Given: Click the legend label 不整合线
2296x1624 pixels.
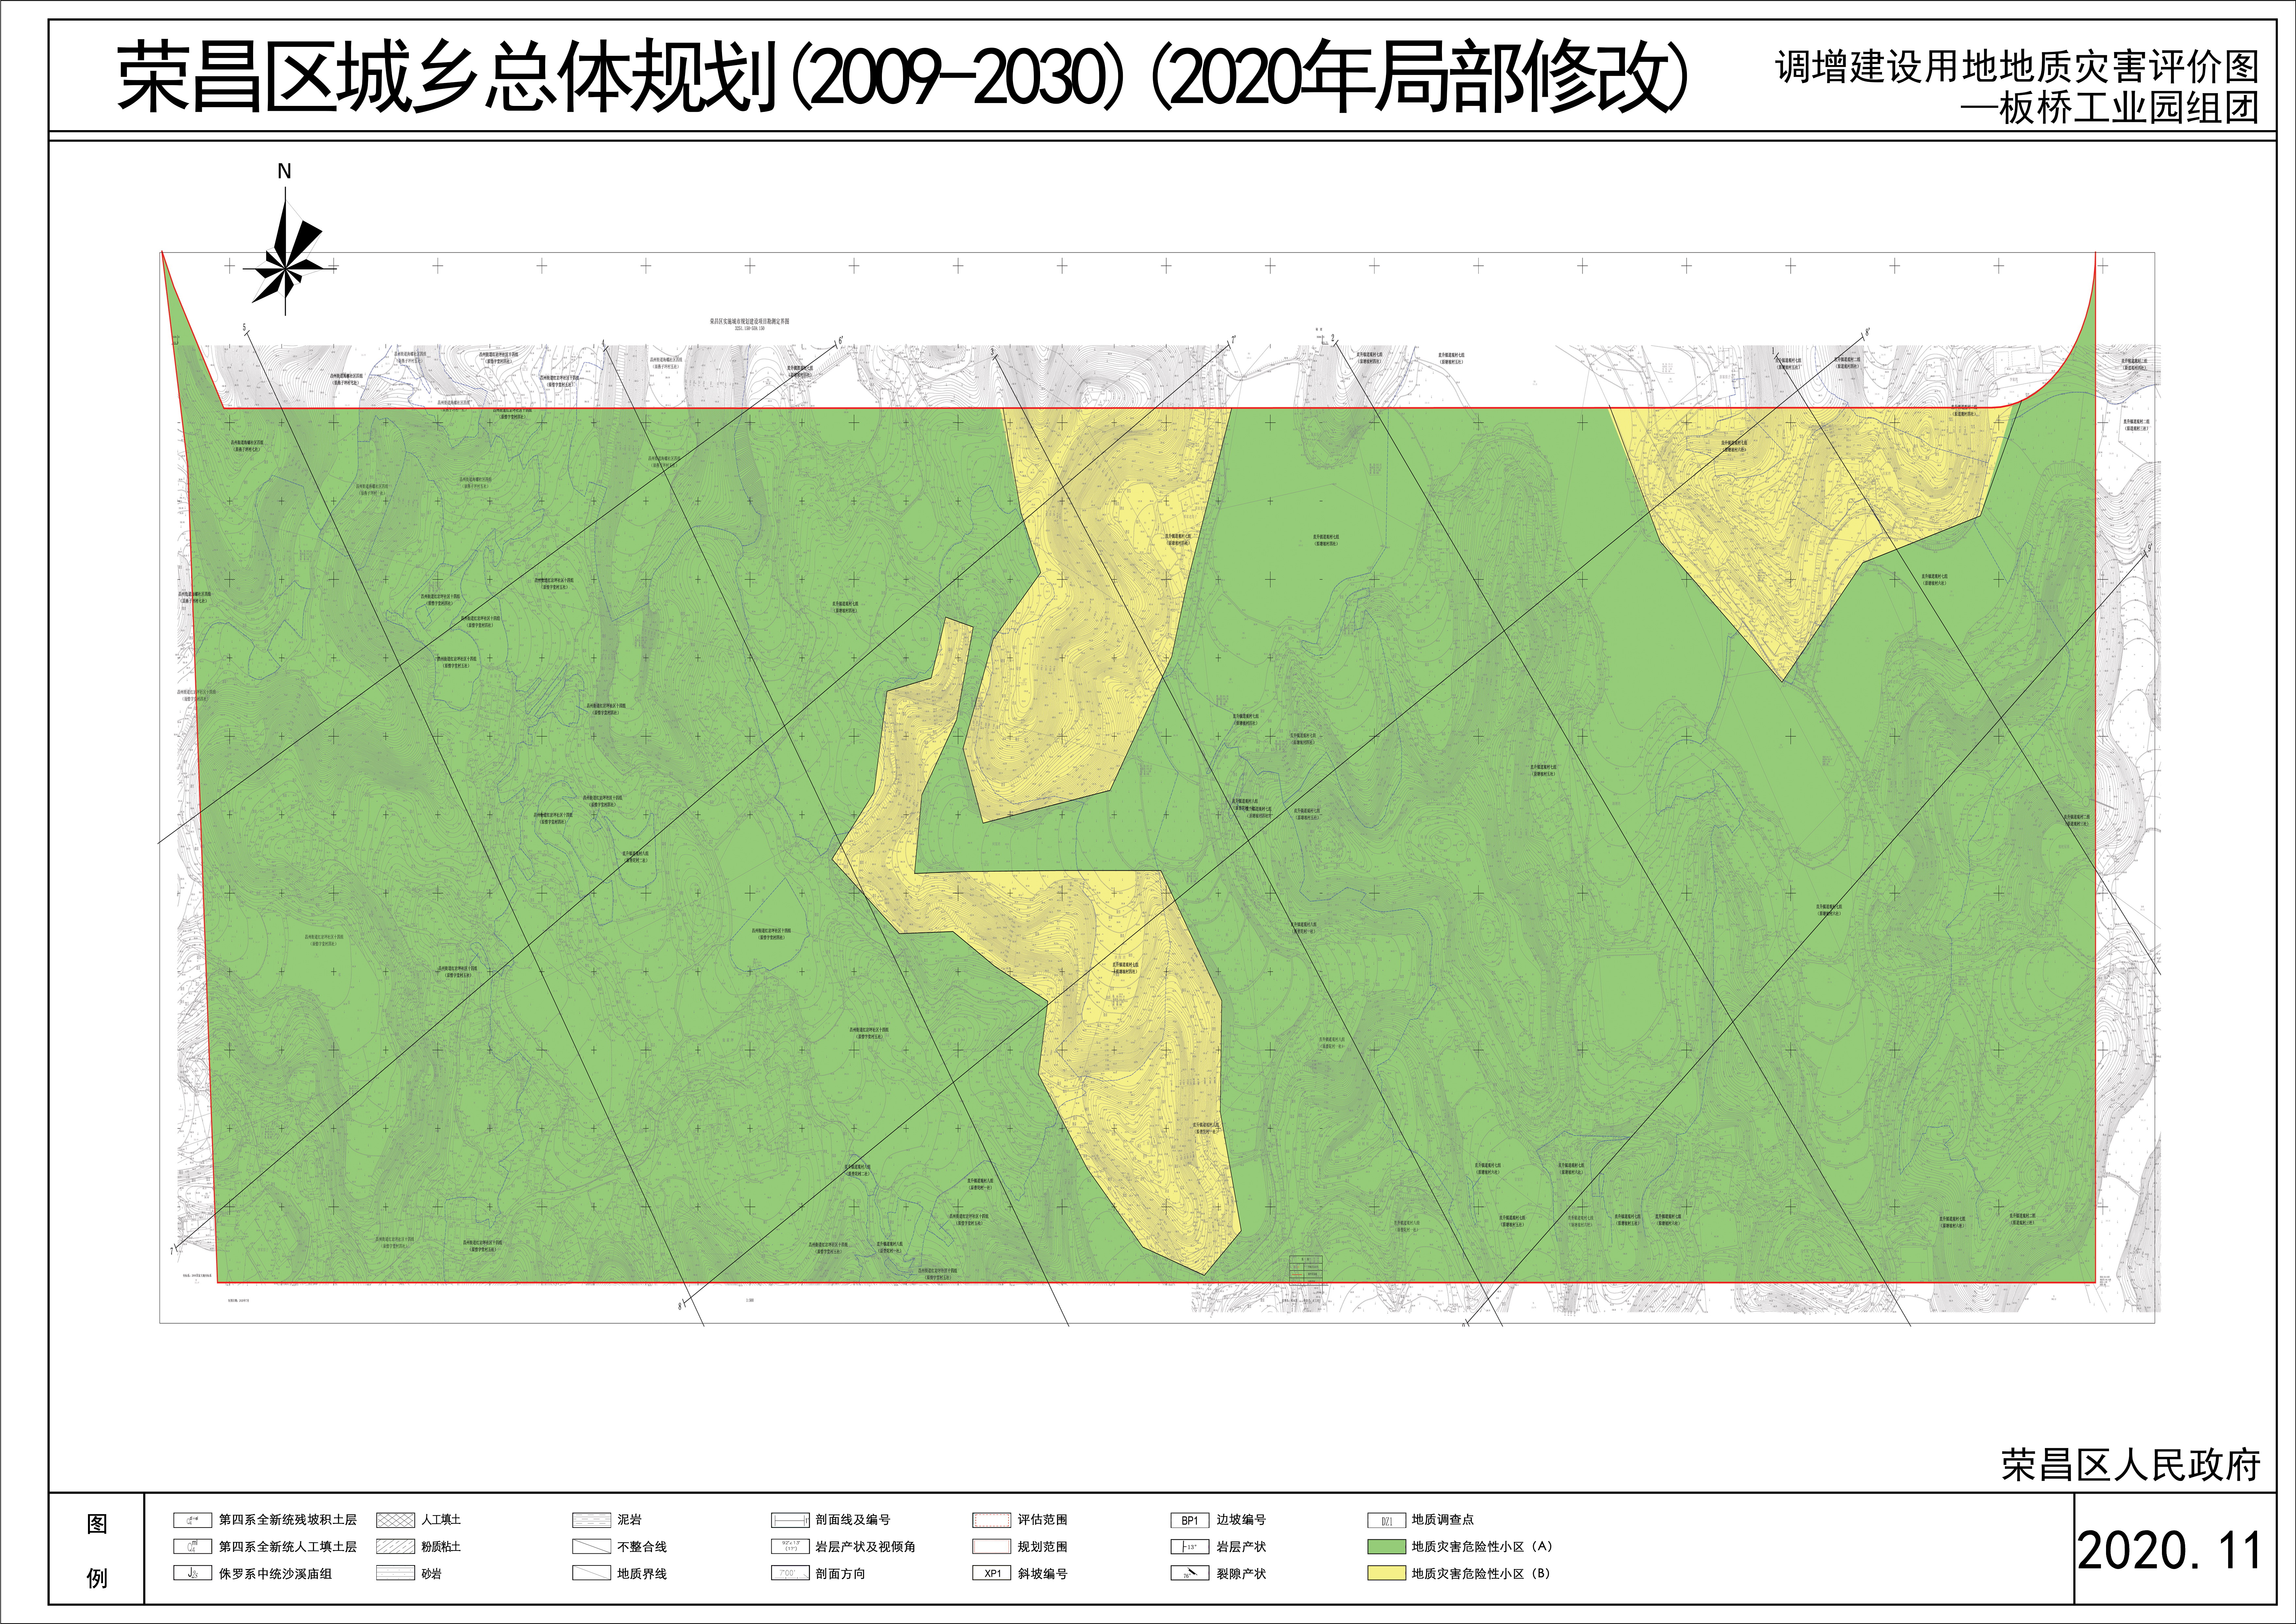Looking at the screenshot, I should 642,1547.
